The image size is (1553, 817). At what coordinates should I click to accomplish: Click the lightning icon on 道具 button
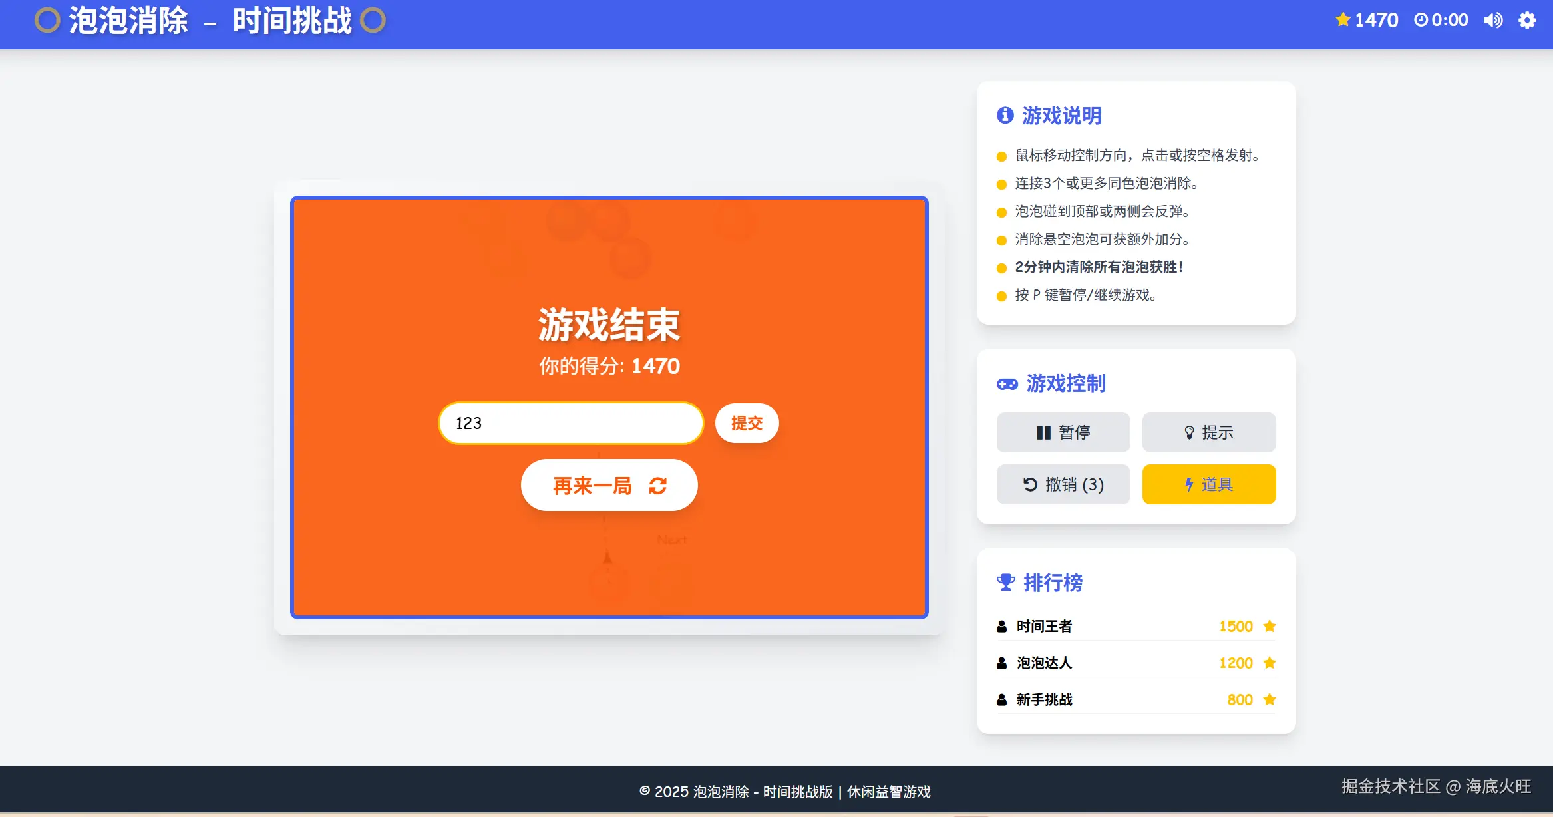click(x=1188, y=484)
